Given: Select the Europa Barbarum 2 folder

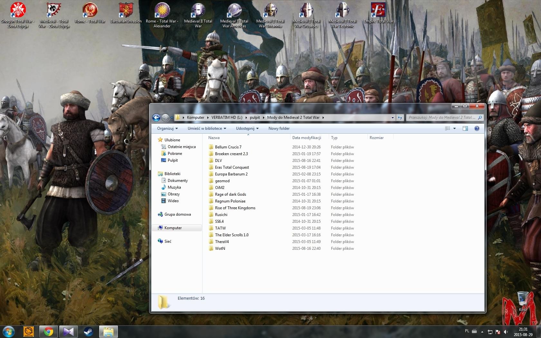Looking at the screenshot, I should pyautogui.click(x=231, y=174).
